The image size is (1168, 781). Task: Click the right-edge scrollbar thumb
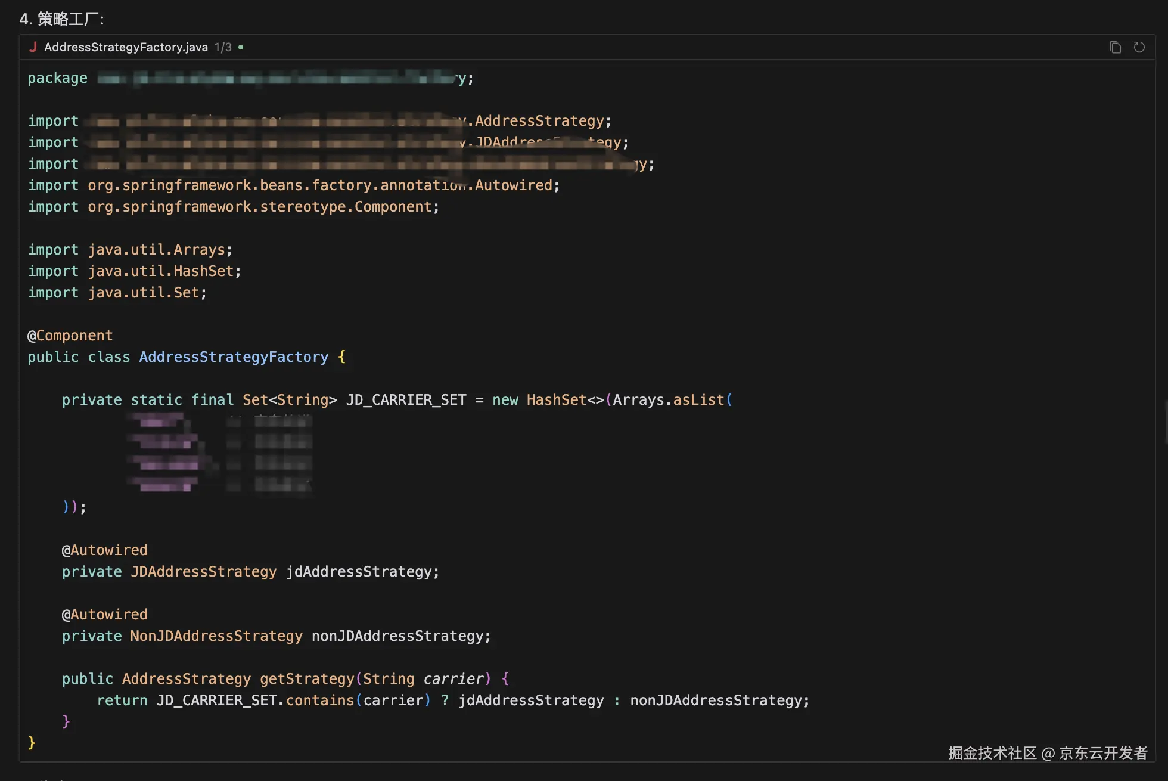click(x=1166, y=422)
